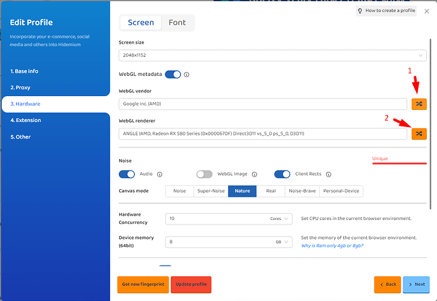Select Real canvas mode

point(270,191)
